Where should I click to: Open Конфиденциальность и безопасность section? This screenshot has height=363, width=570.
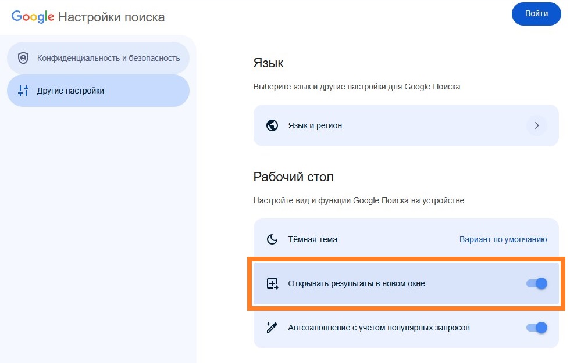coord(108,58)
